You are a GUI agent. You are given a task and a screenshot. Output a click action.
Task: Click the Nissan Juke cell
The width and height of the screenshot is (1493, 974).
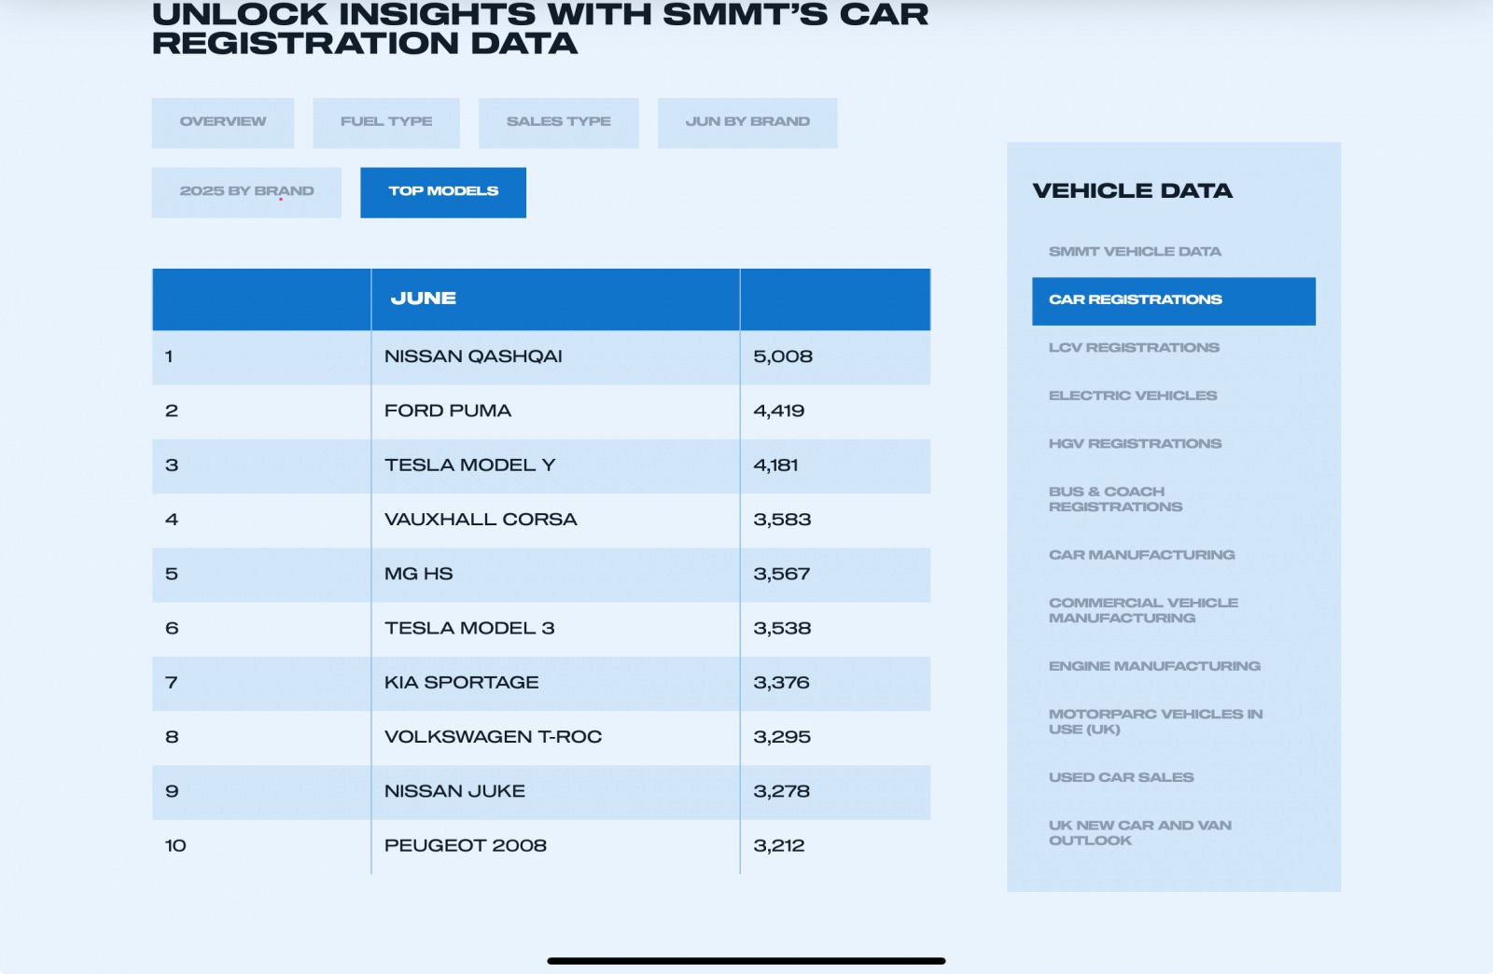[555, 792]
